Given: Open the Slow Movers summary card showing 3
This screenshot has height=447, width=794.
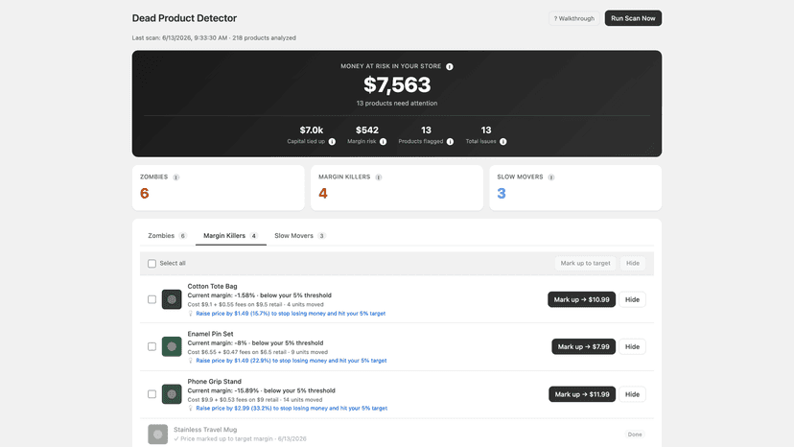Looking at the screenshot, I should (575, 187).
